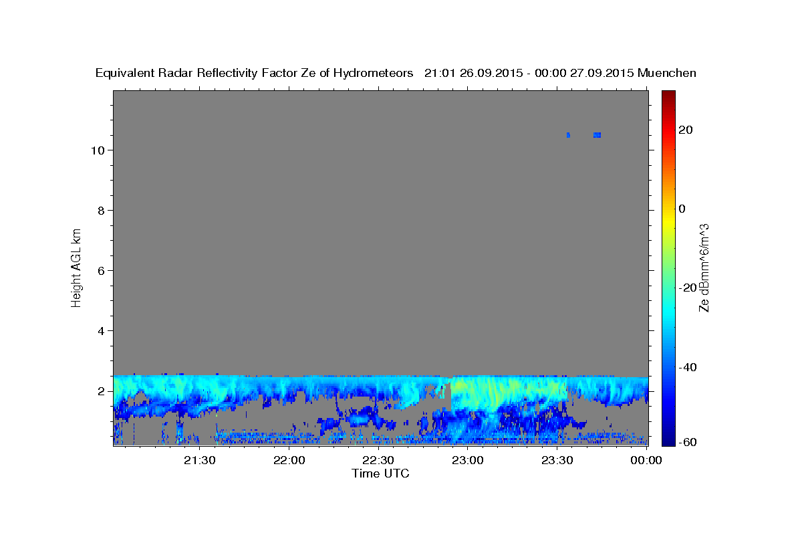Click the dark red top of colorbar
Screen dimensions: 802x535
coord(668,97)
